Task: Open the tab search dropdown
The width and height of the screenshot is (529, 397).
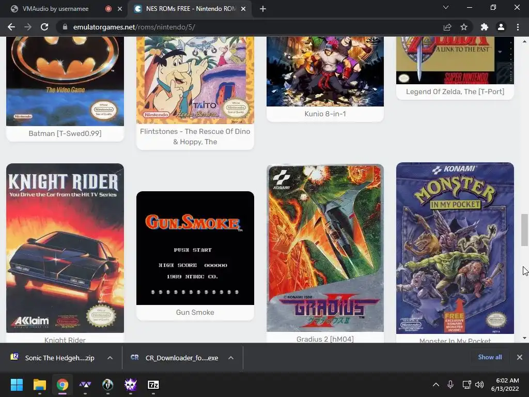Action: [446, 7]
